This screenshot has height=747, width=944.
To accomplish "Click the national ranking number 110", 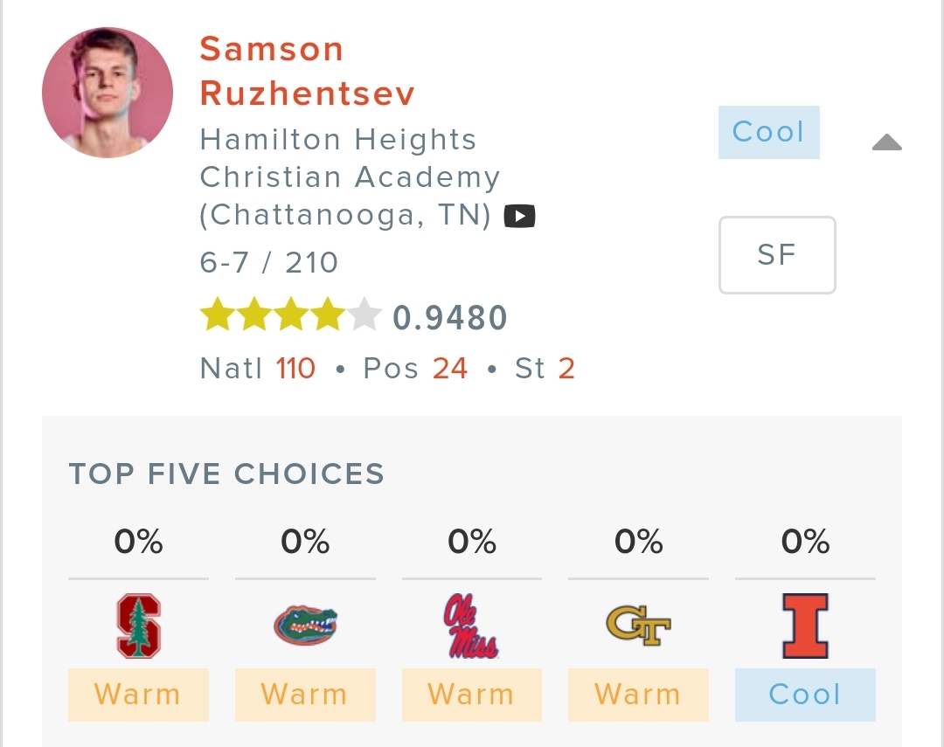I will tap(295, 369).
